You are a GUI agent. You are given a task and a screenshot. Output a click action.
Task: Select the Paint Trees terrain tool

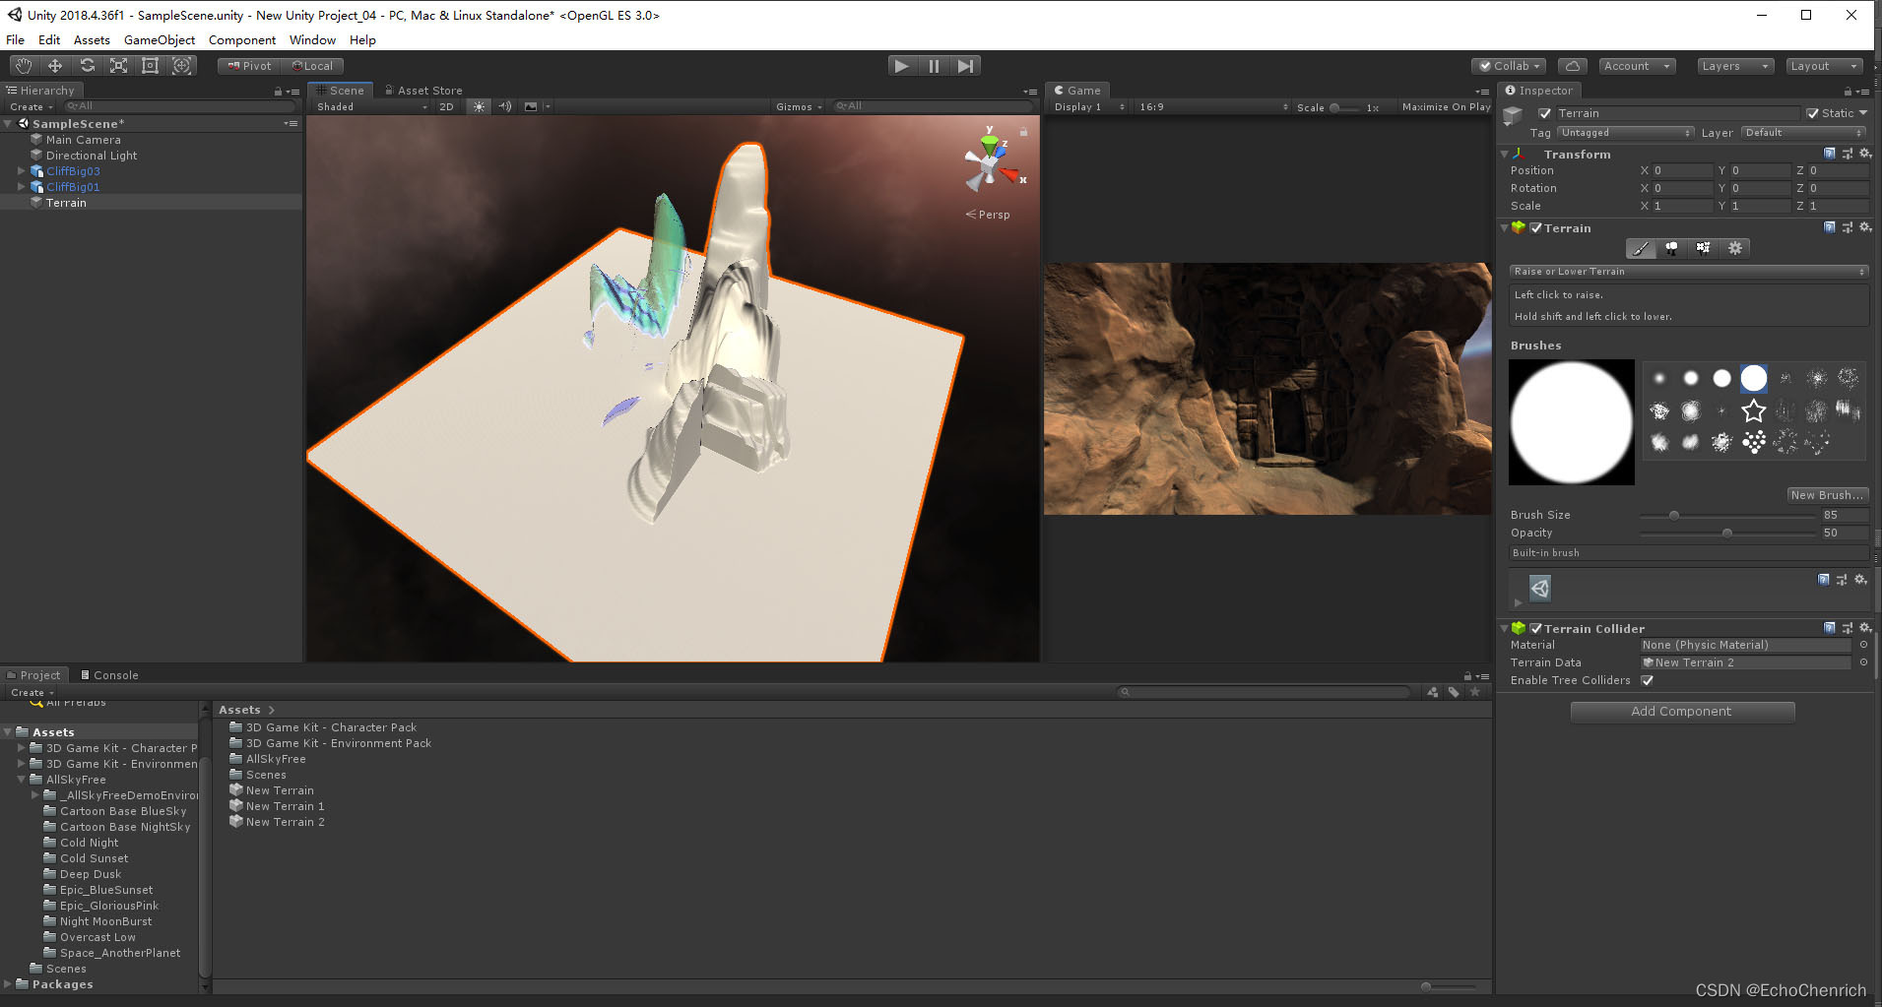1671,248
